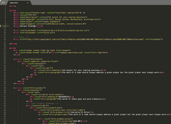Click 'rkrtv-product-box' class value
This screenshot has width=171, height=124.
(x=51, y=108)
